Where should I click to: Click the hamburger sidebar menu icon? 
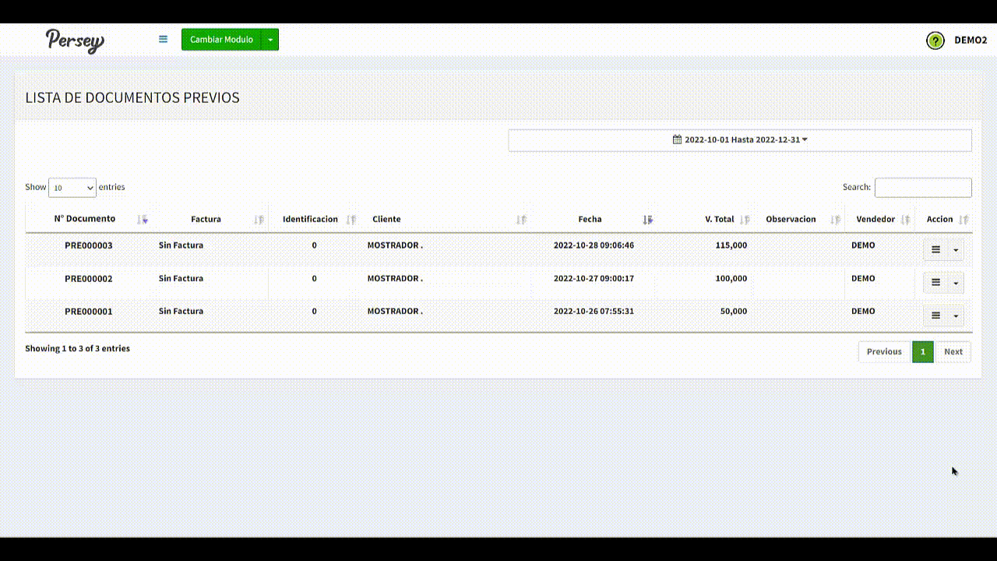pos(163,39)
